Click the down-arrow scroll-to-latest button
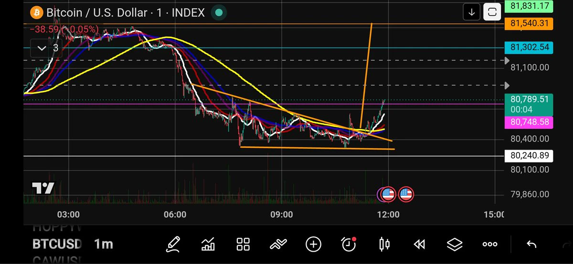 (472, 12)
